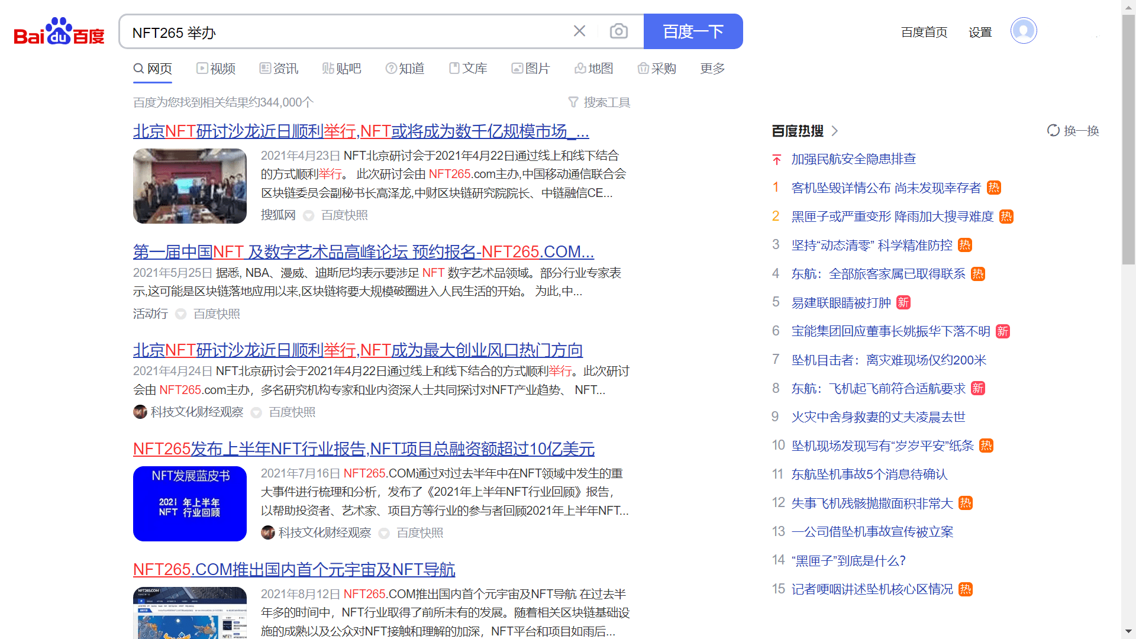Switch to the 地图 tab

[x=594, y=69]
